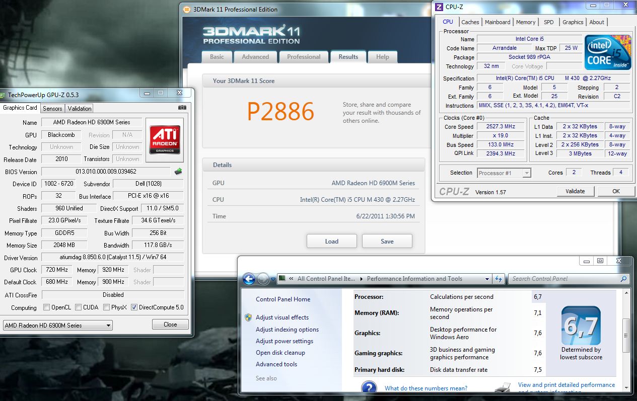Expand the arrow after All Control Panel Items breadcrumb
The image size is (637, 401).
tap(361, 279)
